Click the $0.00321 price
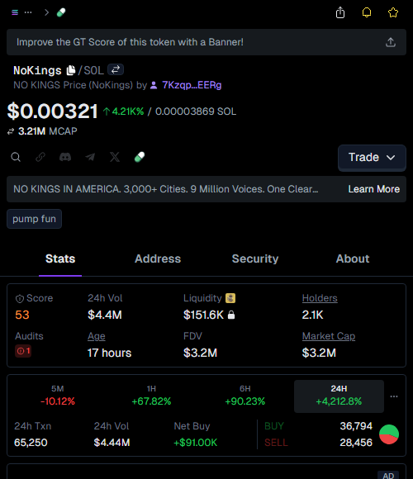 (52, 111)
